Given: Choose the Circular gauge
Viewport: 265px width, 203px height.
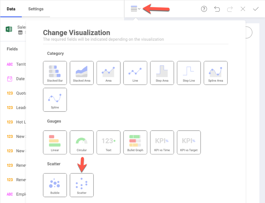Looking at the screenshot, I should point(81,142).
